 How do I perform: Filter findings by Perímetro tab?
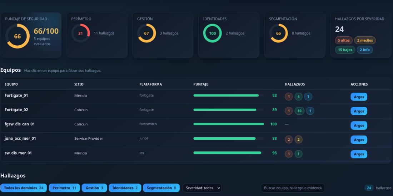point(64,188)
